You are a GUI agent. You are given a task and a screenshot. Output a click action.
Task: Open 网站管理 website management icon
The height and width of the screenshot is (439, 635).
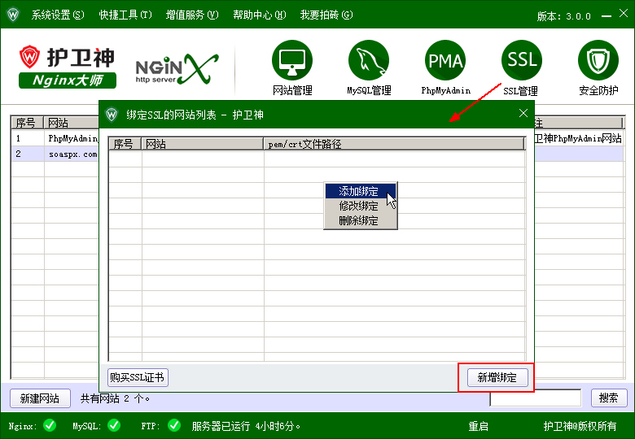(292, 61)
